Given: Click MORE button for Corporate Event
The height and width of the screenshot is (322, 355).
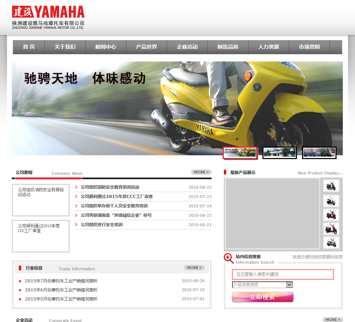Looking at the screenshot, I should (333, 320).
